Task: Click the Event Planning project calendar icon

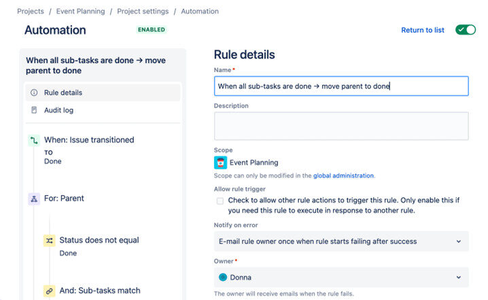Action: (220, 163)
